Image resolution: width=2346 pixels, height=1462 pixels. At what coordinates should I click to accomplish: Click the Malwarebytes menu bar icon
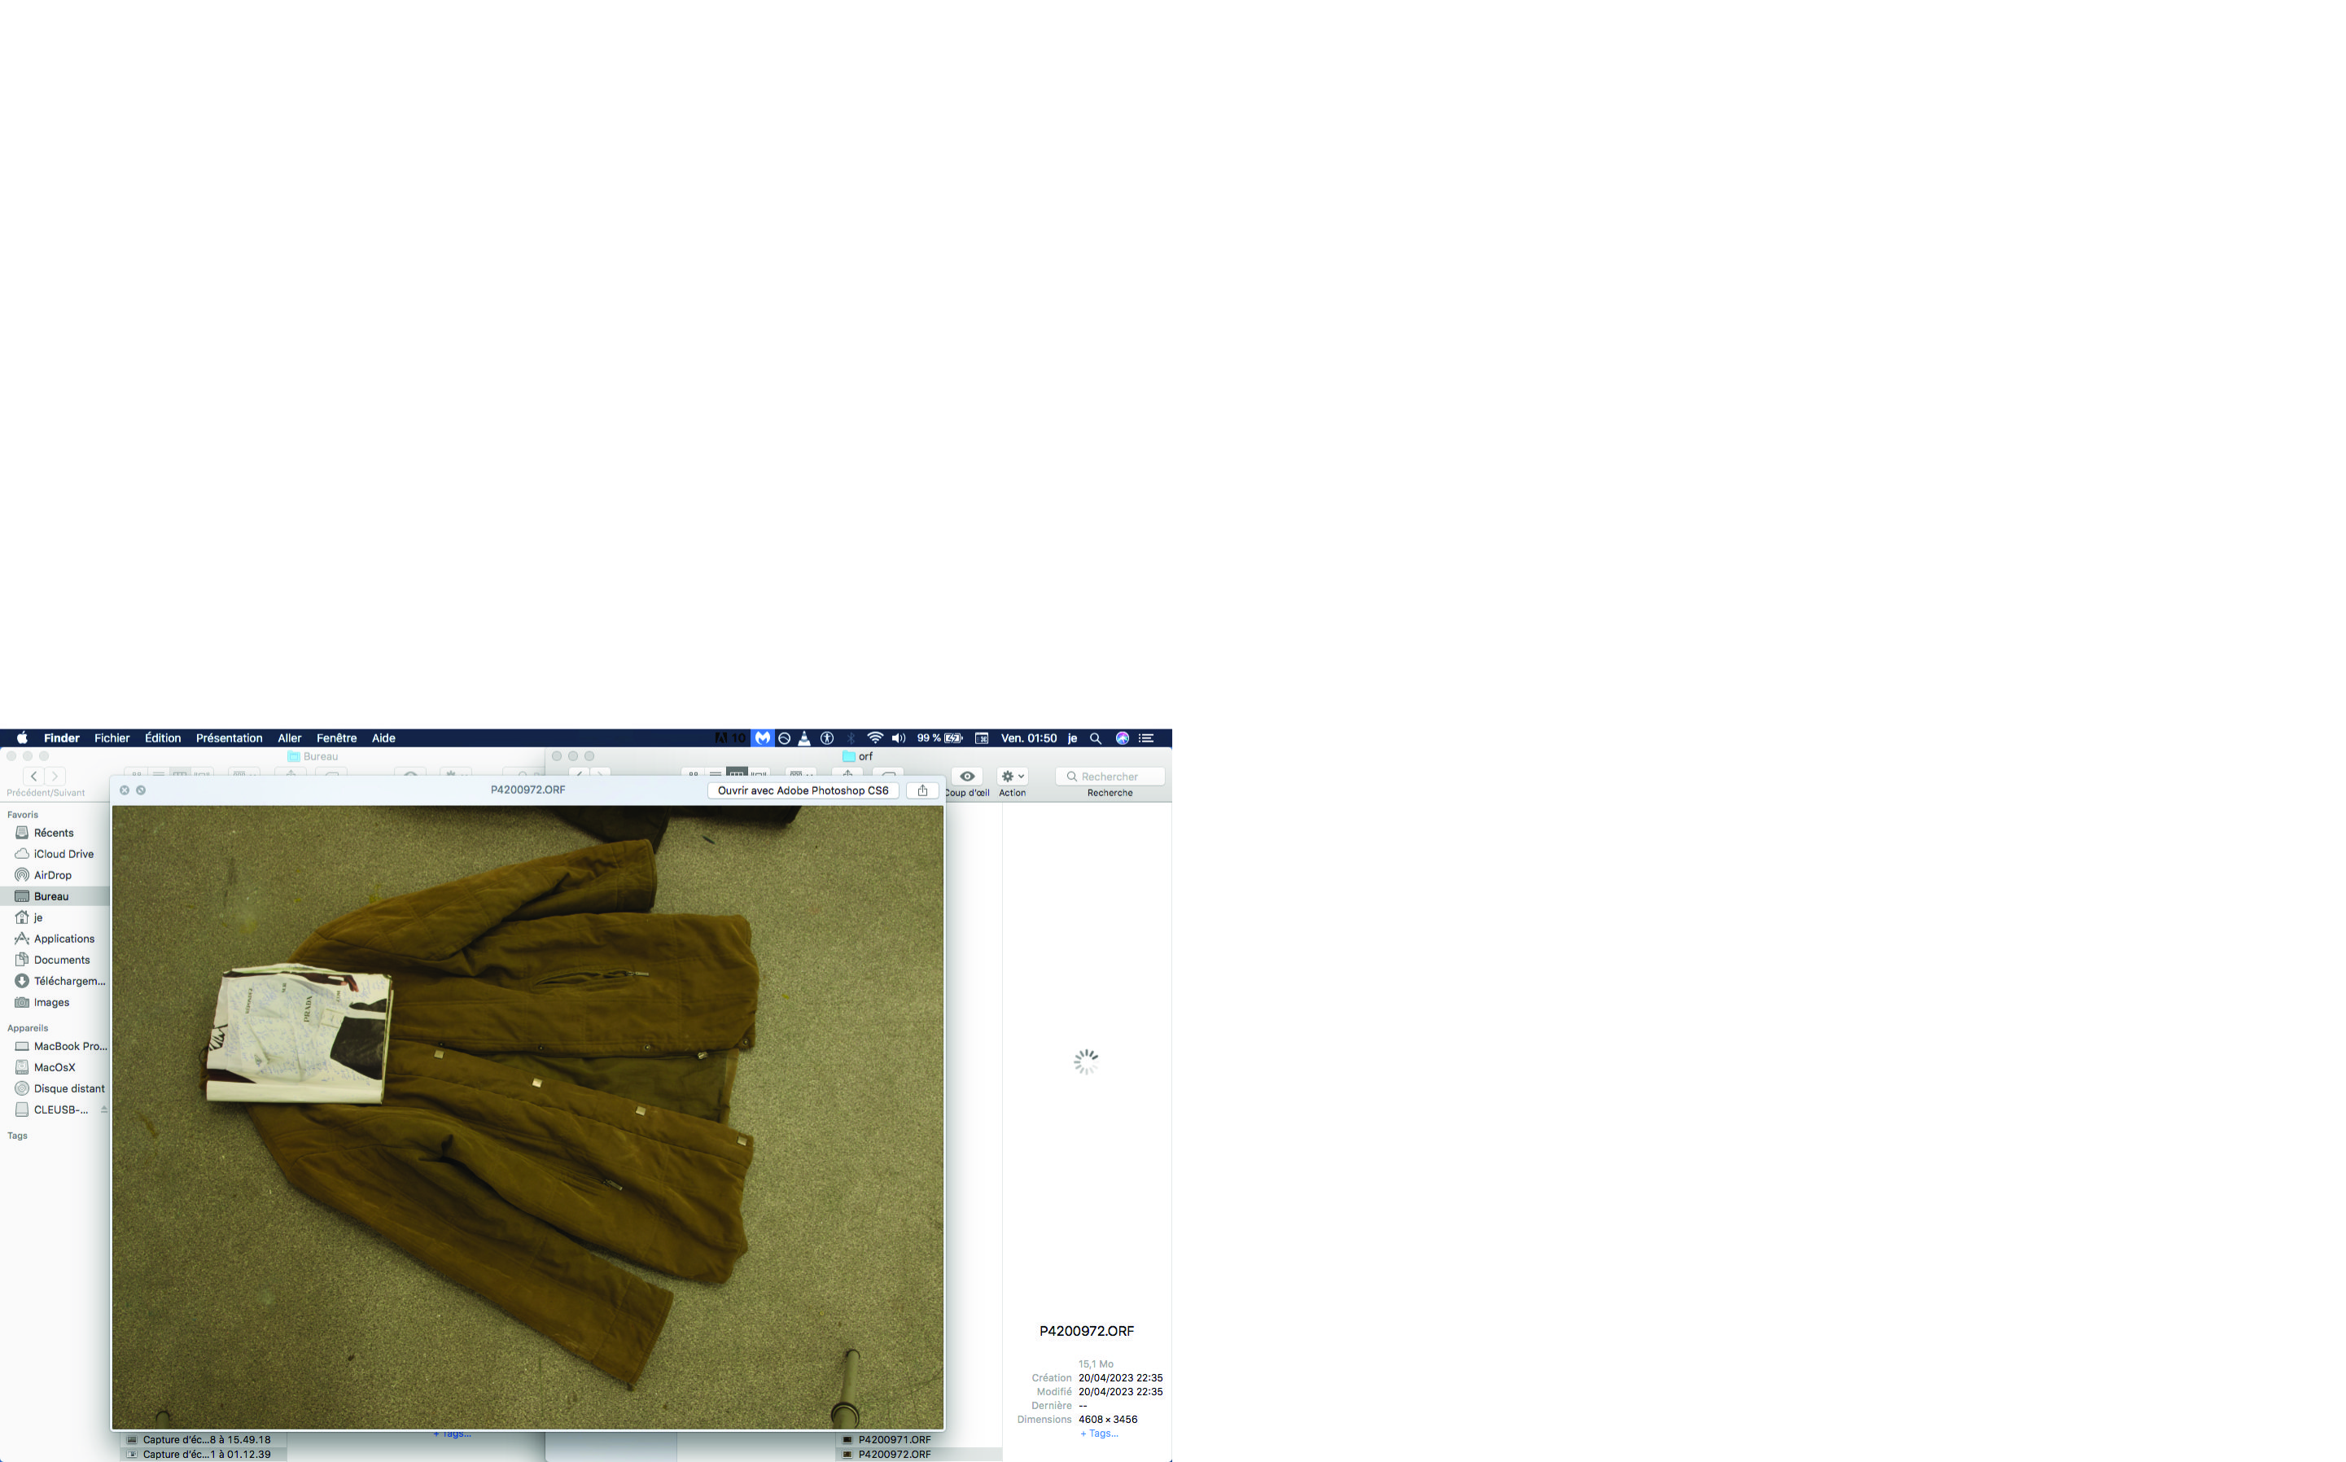[763, 738]
